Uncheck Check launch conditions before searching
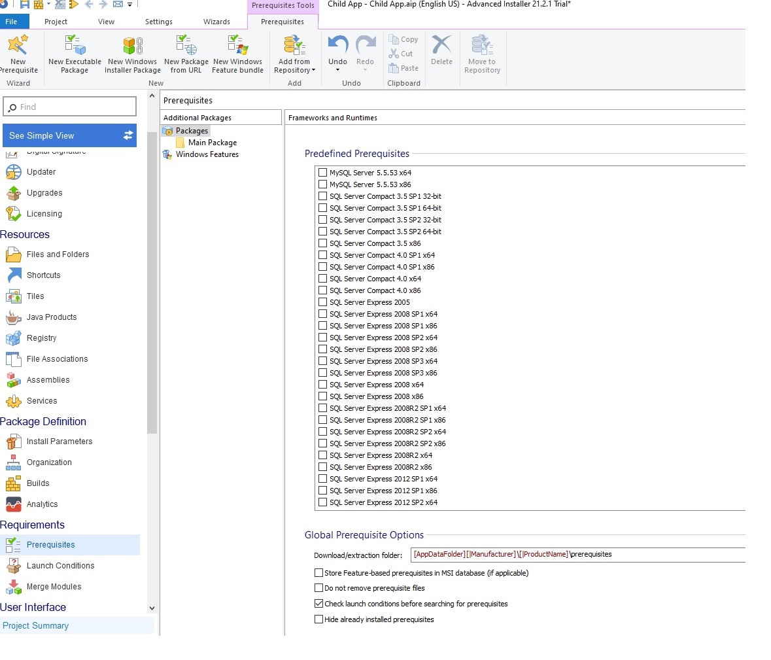 pos(318,604)
